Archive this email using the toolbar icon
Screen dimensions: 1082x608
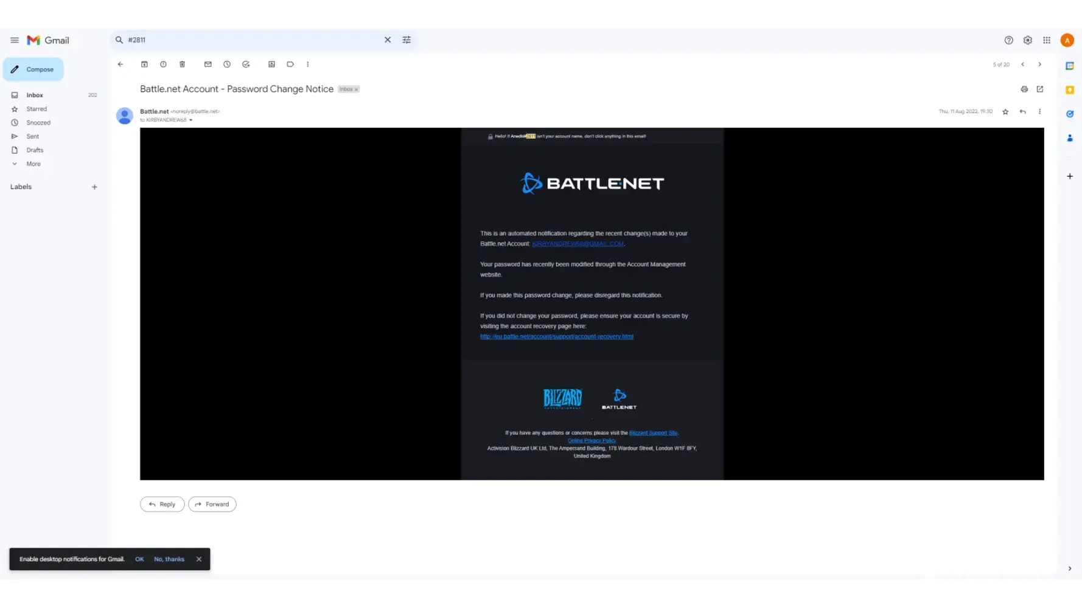tap(144, 64)
